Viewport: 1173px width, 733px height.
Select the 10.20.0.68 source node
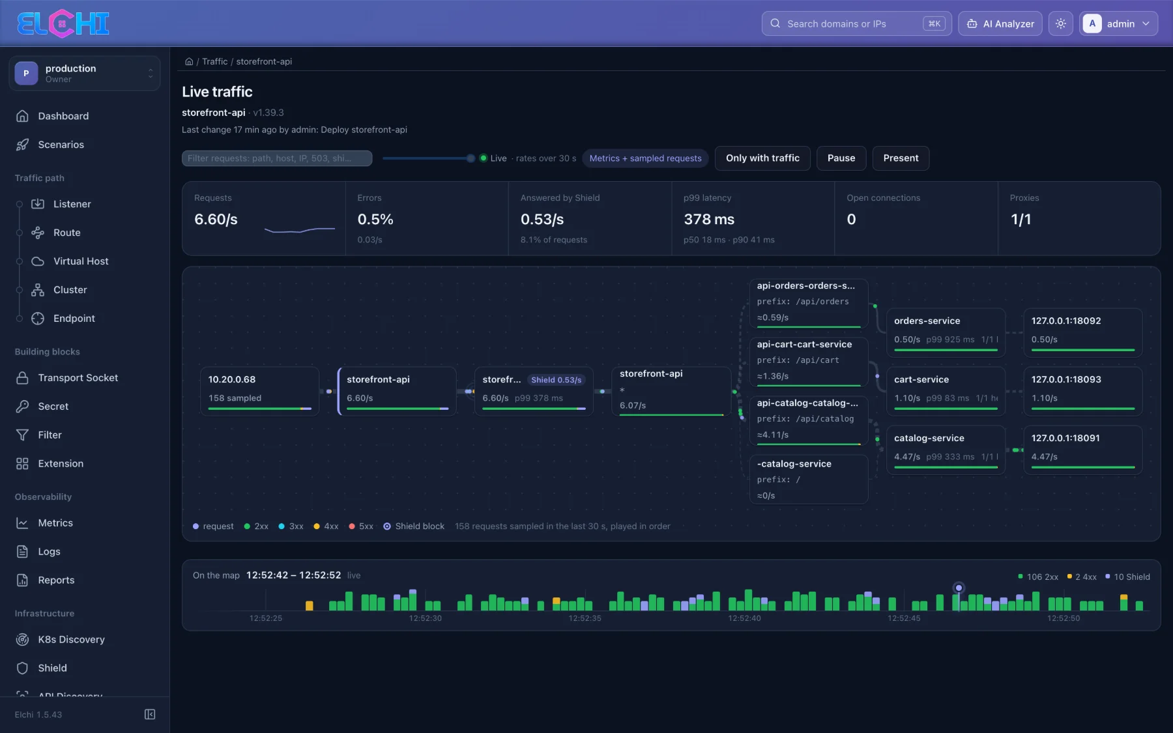[x=259, y=391]
